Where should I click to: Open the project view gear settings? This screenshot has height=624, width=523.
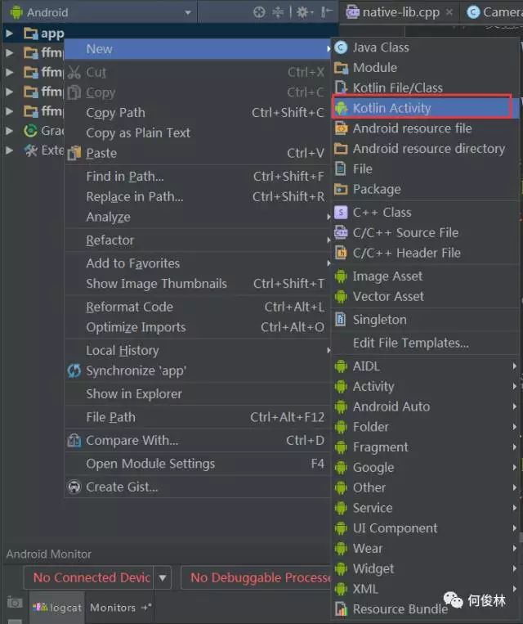coord(304,12)
